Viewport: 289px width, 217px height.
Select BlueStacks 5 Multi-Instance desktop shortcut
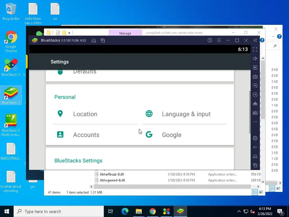click(x=11, y=125)
